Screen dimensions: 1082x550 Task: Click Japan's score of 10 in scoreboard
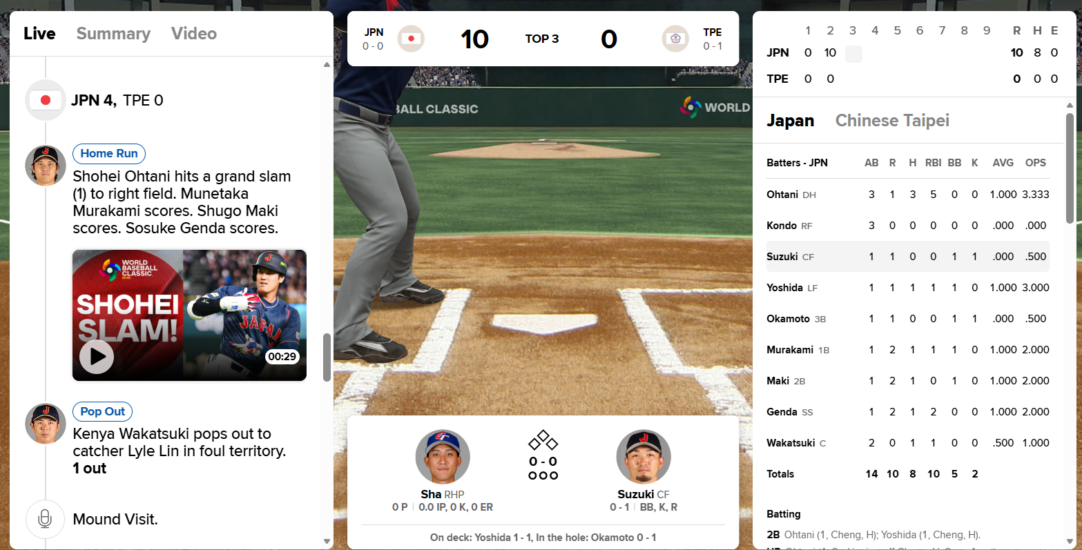pyautogui.click(x=475, y=39)
